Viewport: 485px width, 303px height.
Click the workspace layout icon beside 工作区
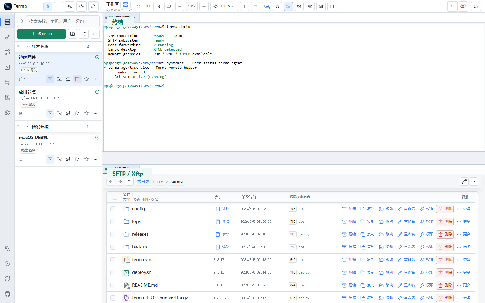click(125, 5)
